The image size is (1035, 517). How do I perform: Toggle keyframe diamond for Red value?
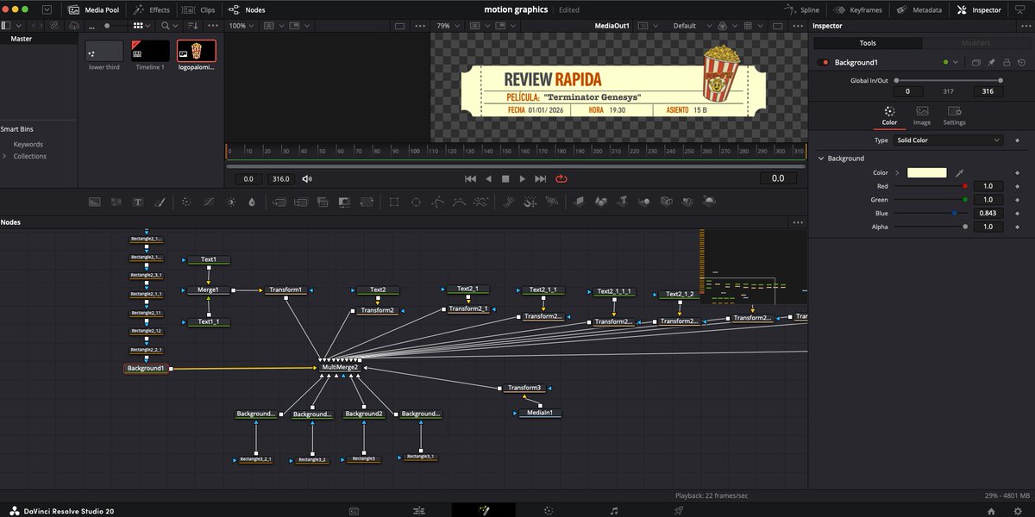point(1018,186)
